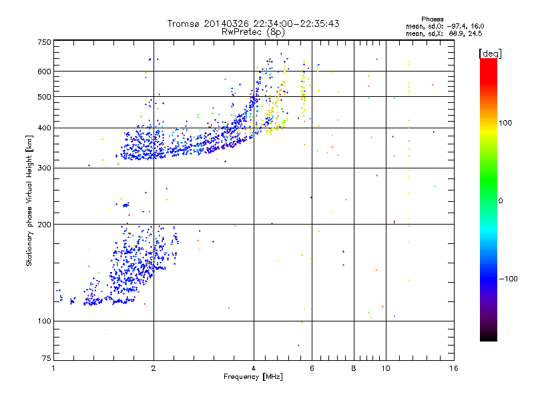The image size is (534, 401).
Task: Click the '300' y-axis tick label
Action: 44,168
